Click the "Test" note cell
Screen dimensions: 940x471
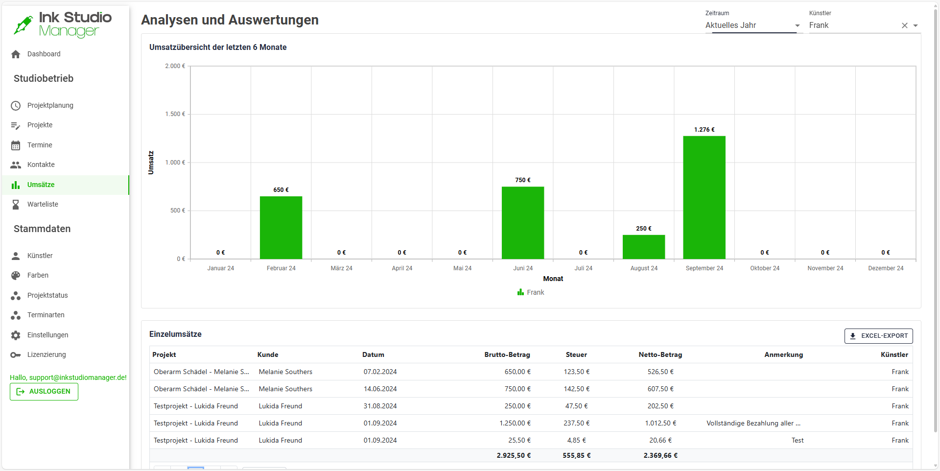click(798, 441)
